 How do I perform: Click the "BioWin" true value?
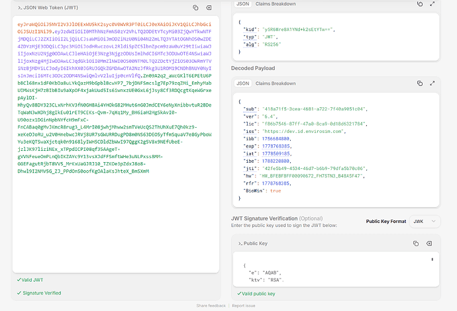276,191
